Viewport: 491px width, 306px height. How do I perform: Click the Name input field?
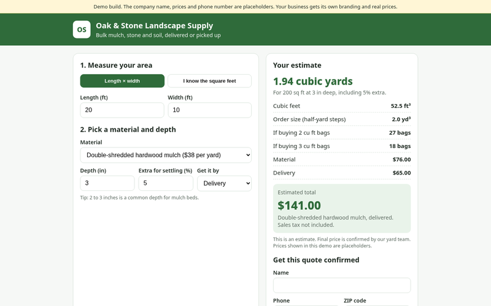[342, 285]
